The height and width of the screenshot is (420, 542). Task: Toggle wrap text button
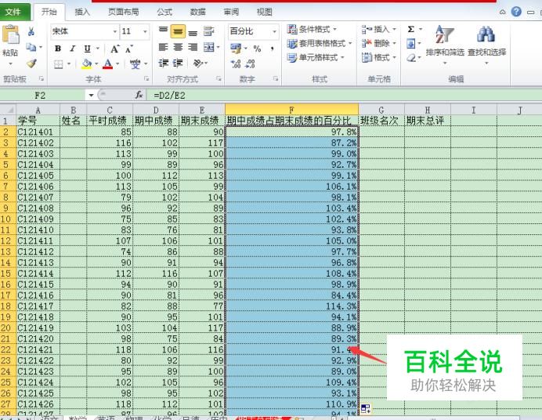pos(208,31)
